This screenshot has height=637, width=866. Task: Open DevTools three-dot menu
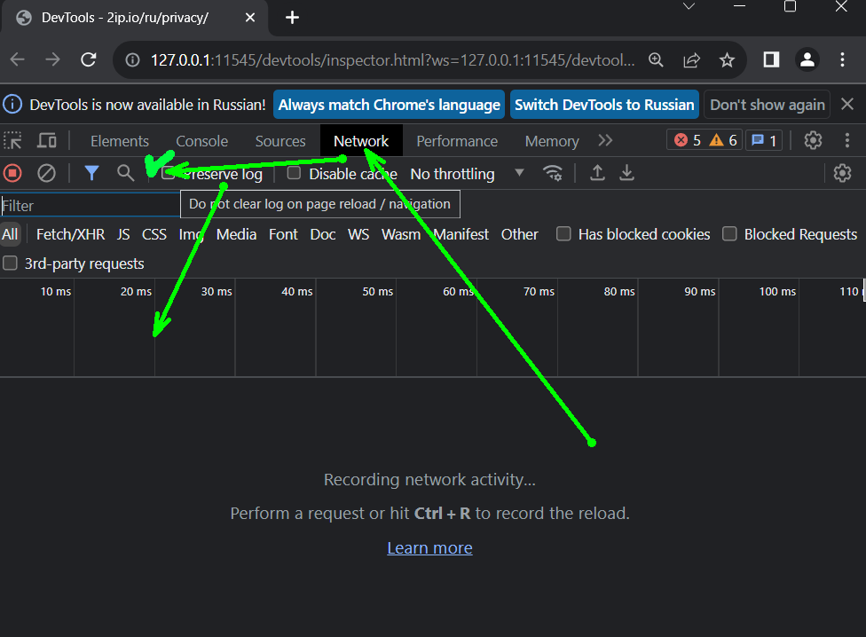847,141
